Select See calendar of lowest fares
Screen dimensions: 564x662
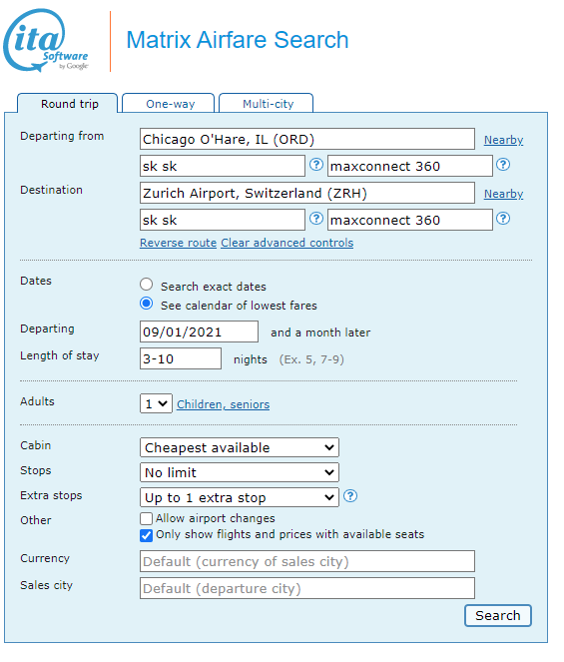click(147, 304)
